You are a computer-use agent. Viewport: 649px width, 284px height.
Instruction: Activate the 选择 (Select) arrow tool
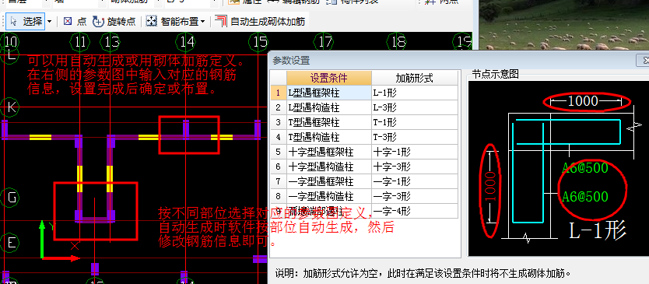point(26,21)
